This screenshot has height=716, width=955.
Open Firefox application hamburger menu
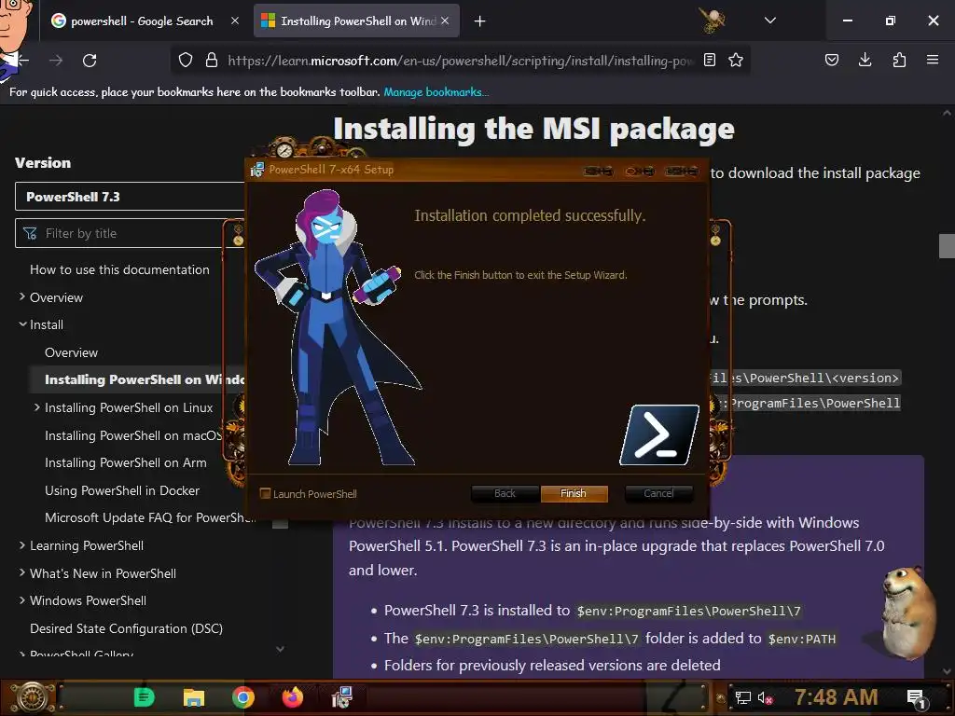click(x=933, y=60)
